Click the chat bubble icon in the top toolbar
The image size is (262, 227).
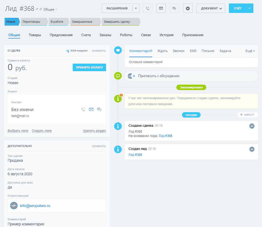(x=174, y=8)
